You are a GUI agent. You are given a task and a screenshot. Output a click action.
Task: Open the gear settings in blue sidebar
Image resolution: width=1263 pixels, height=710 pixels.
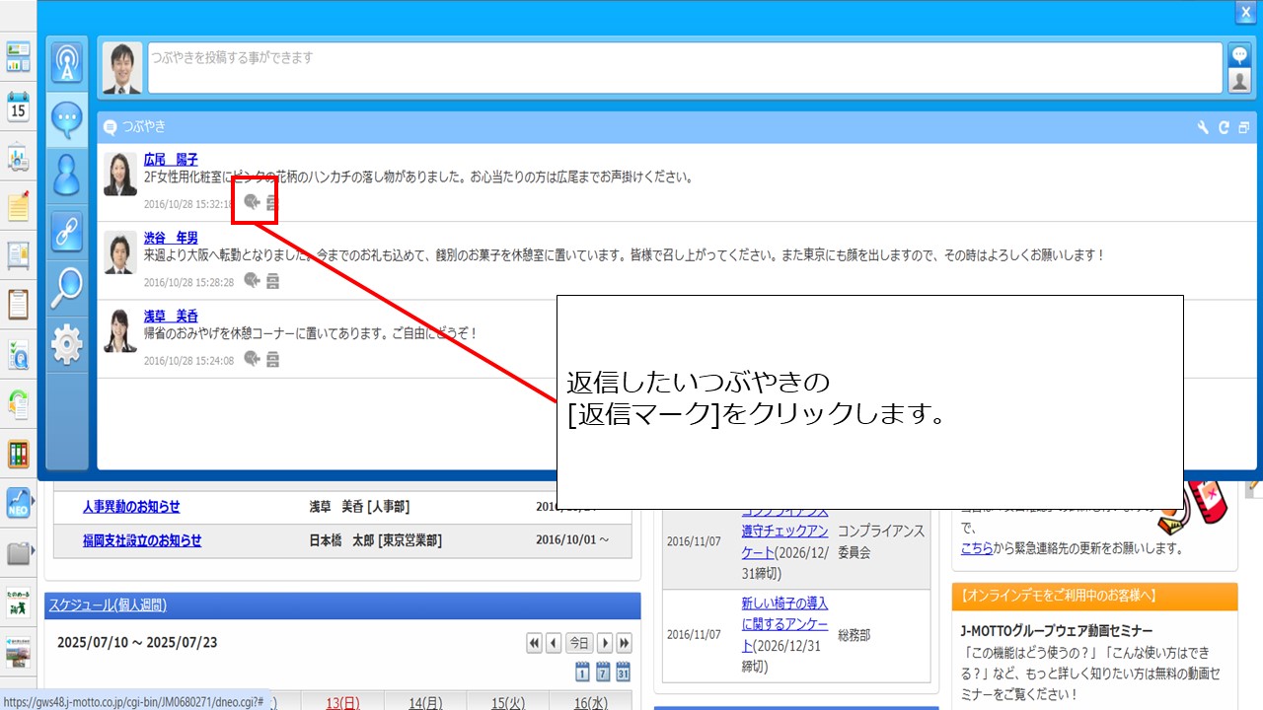point(67,344)
